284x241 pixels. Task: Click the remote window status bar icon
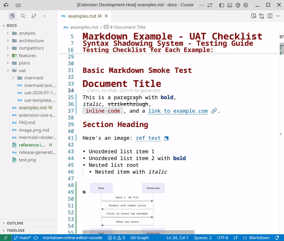6,237
